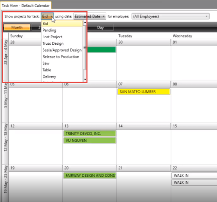Open the SAN MATEO LUMBER calendar entry
The image size is (217, 202).
pyautogui.click(x=144, y=91)
